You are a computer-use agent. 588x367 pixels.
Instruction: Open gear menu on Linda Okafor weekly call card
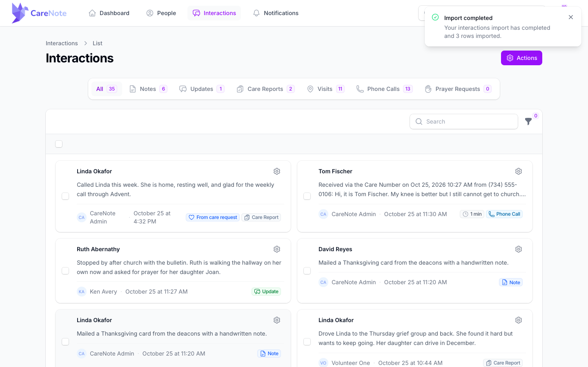277,171
